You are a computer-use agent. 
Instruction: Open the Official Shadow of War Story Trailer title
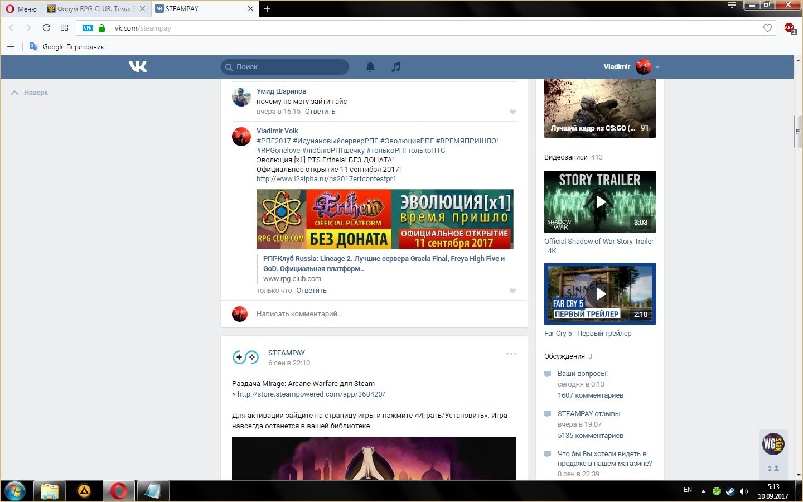(x=599, y=246)
